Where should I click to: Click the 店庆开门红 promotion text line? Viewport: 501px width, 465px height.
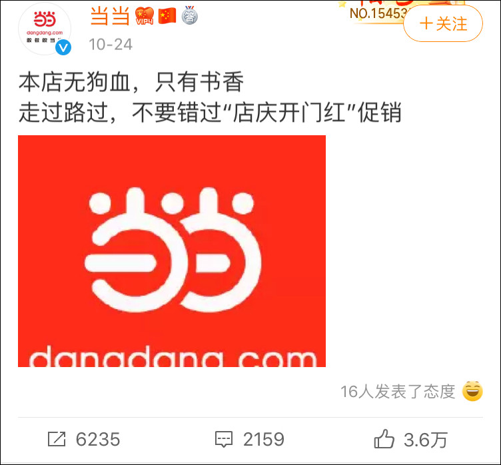pos(210,113)
